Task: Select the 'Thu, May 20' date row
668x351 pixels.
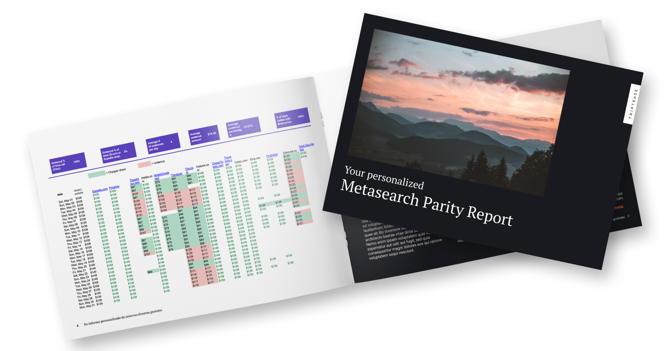Action: click(x=79, y=267)
